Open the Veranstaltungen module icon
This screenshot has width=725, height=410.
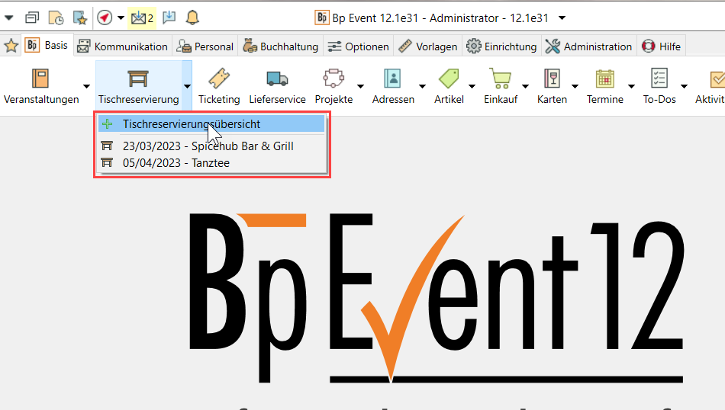pyautogui.click(x=40, y=79)
